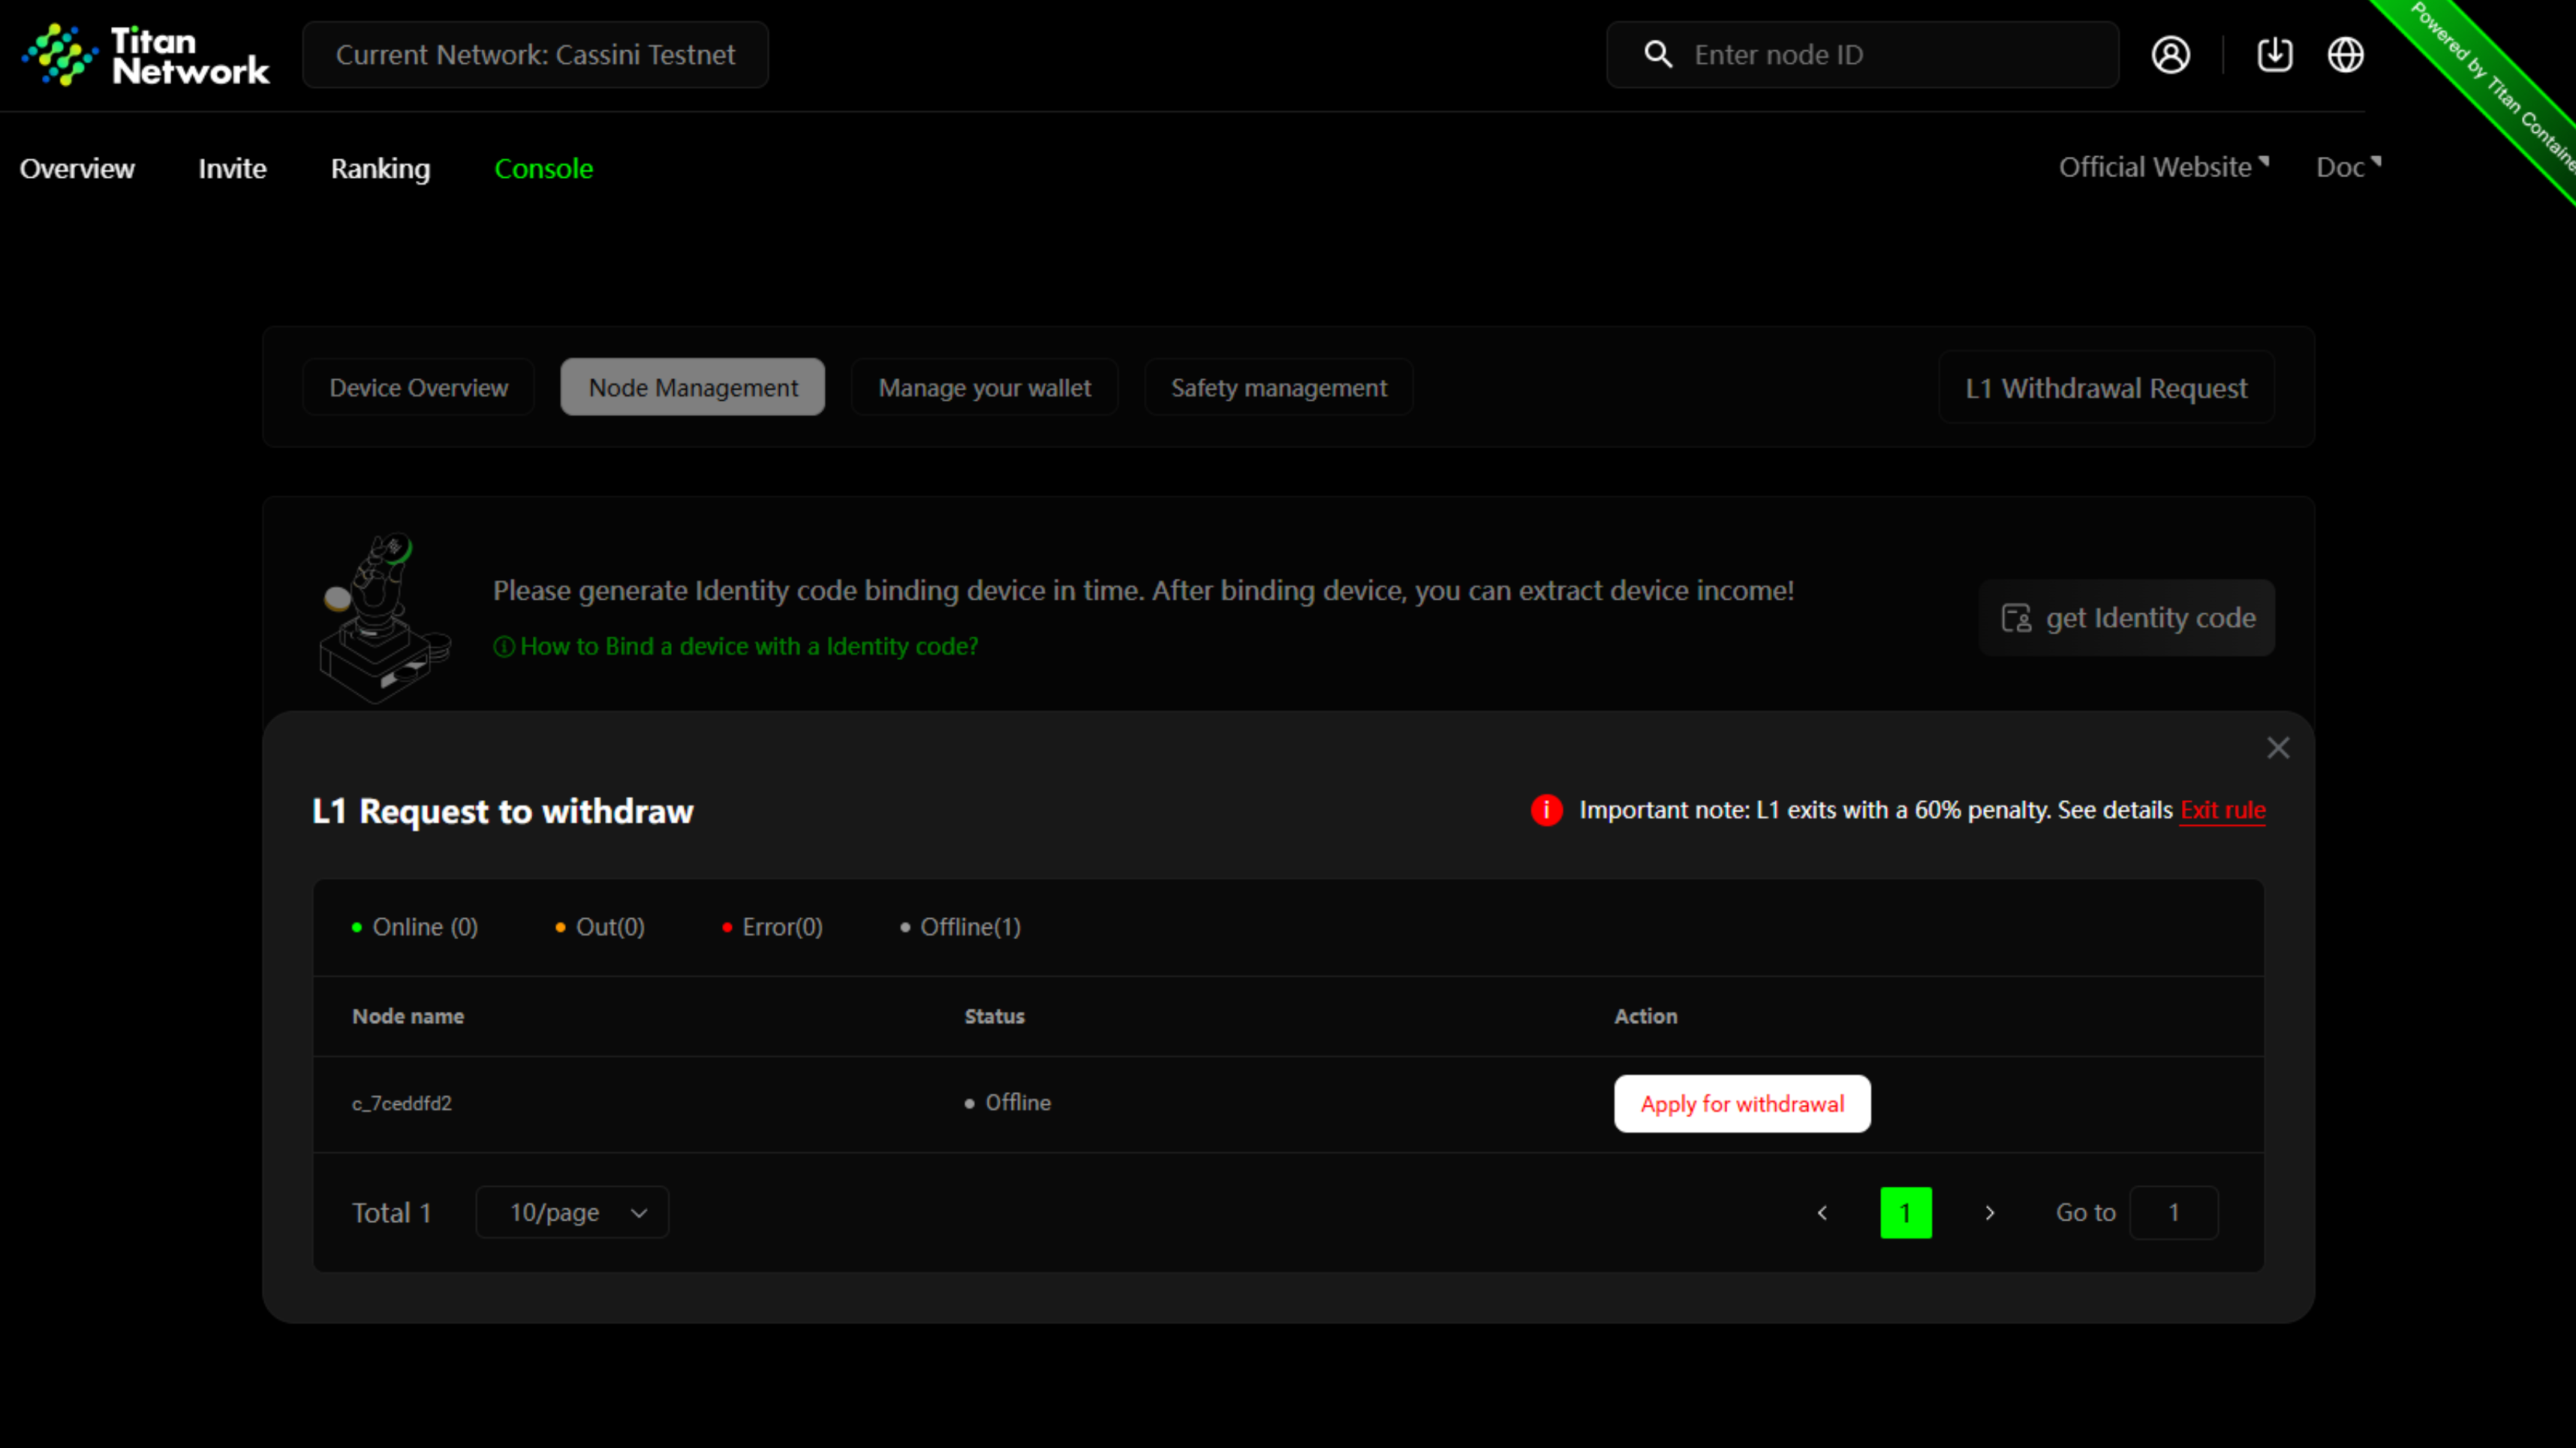
Task: Click the get Identity code button
Action: pos(2126,618)
